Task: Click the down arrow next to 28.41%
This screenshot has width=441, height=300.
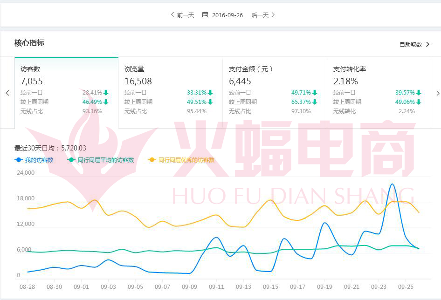Action: tap(106, 93)
